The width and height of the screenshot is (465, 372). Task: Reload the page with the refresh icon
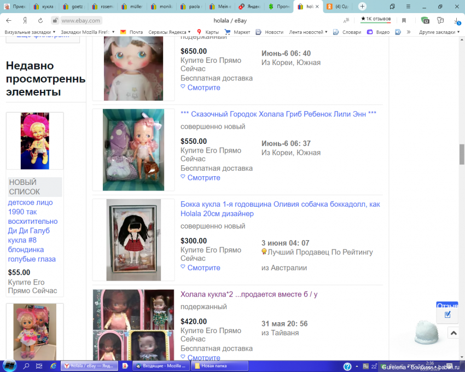tap(40, 20)
